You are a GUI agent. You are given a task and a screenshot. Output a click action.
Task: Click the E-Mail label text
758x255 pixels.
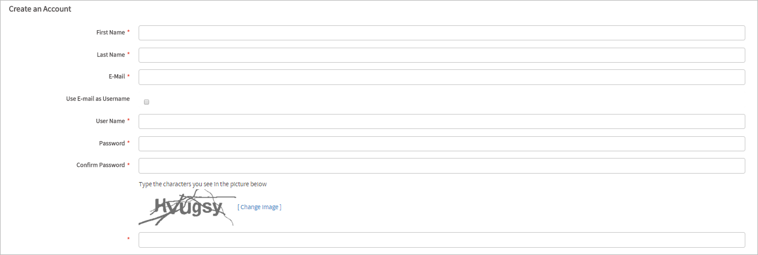pyautogui.click(x=113, y=77)
